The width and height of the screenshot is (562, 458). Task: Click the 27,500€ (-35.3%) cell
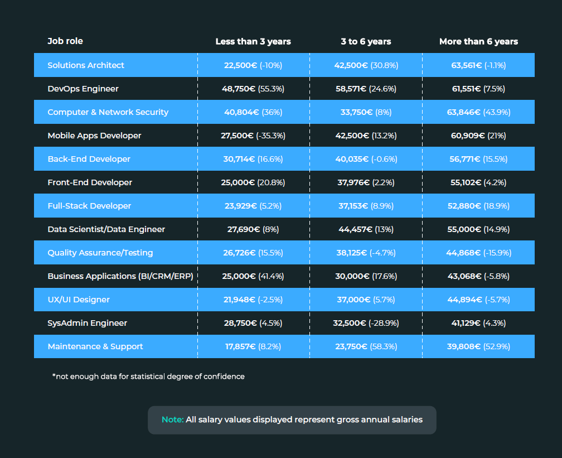point(253,136)
